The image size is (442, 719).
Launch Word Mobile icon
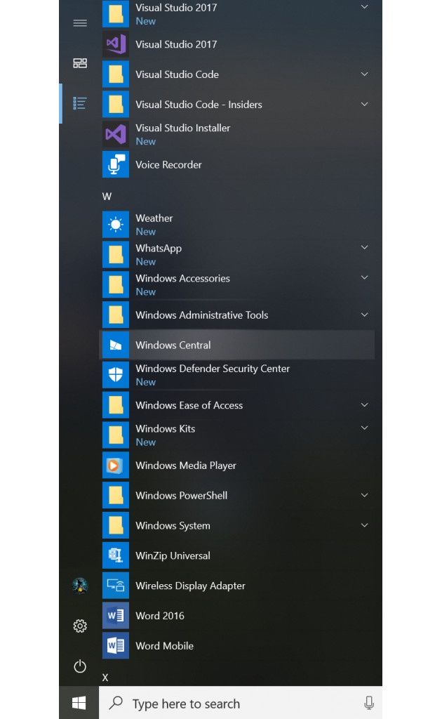point(116,646)
